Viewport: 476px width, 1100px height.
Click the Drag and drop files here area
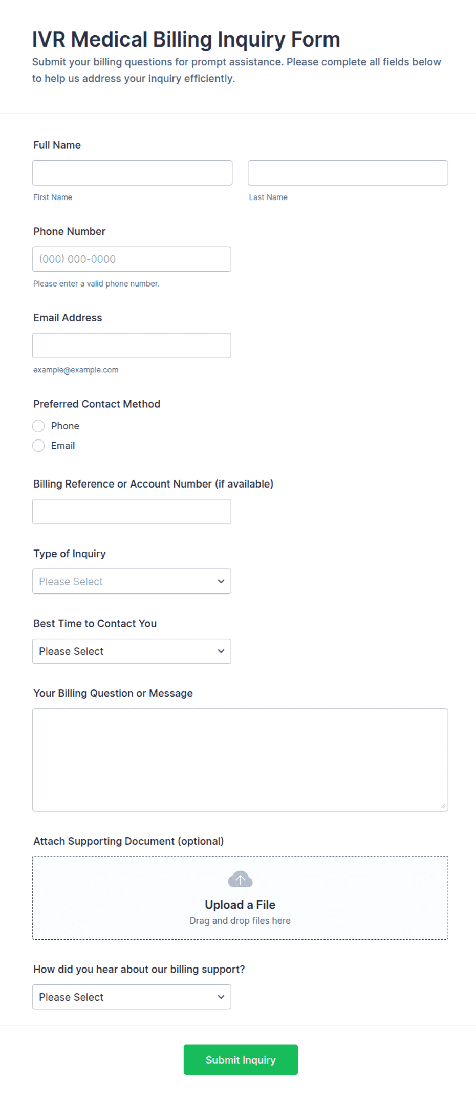coord(240,920)
